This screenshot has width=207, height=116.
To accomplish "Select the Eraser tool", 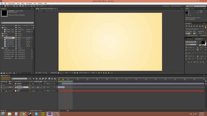I will point(35,6).
